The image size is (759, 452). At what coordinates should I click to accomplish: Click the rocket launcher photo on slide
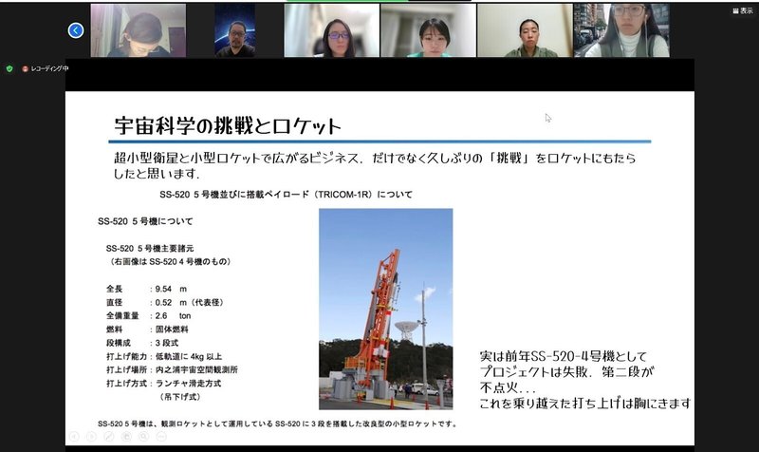coord(386,309)
